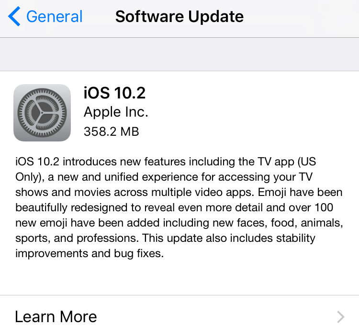
Task: Tap the 'improvements and bug fixes' line
Action: 90,253
